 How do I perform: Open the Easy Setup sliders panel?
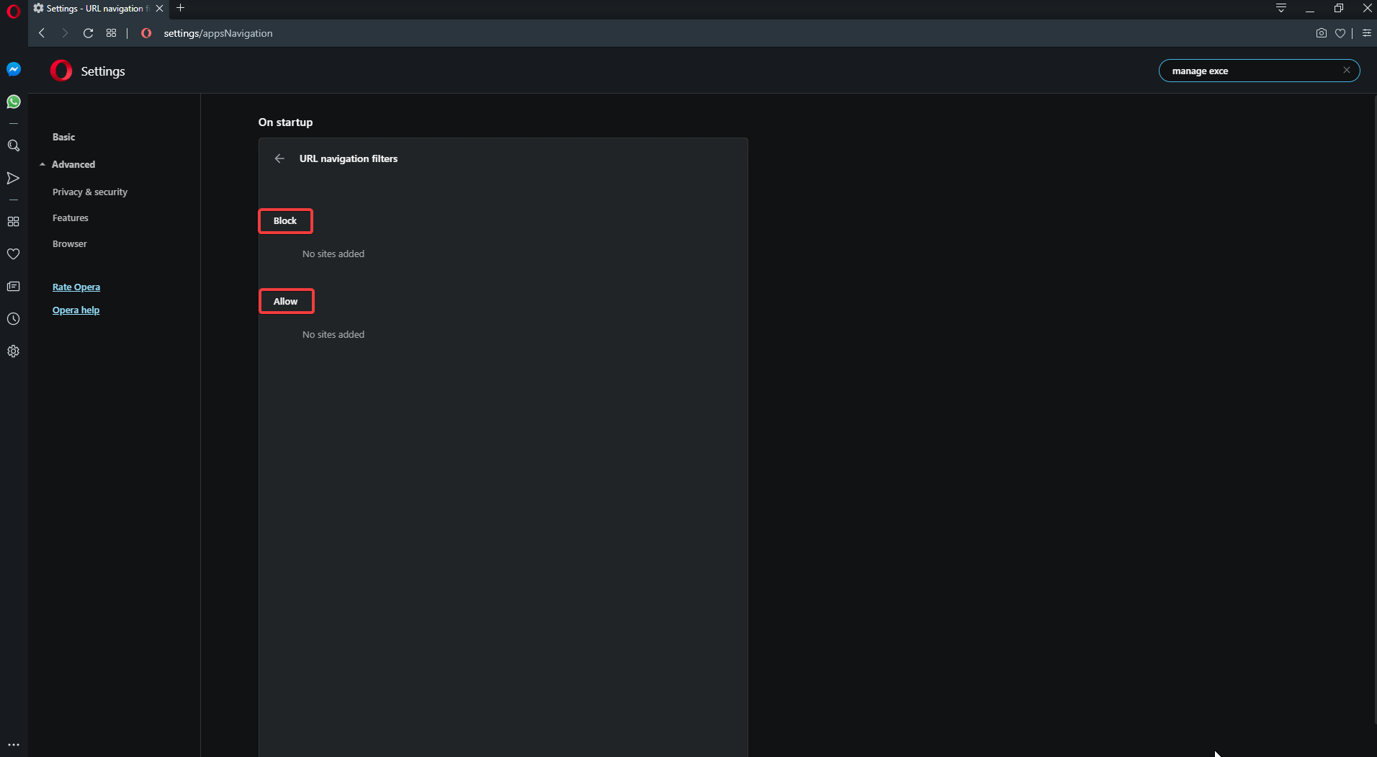coord(1366,33)
